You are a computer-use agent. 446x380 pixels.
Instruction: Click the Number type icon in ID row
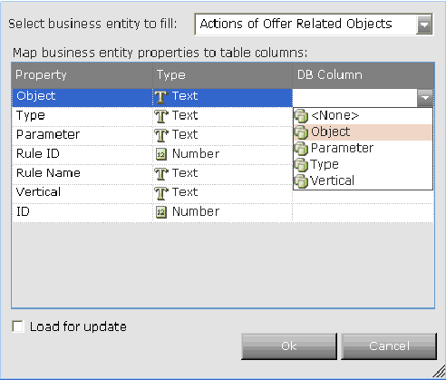click(161, 212)
